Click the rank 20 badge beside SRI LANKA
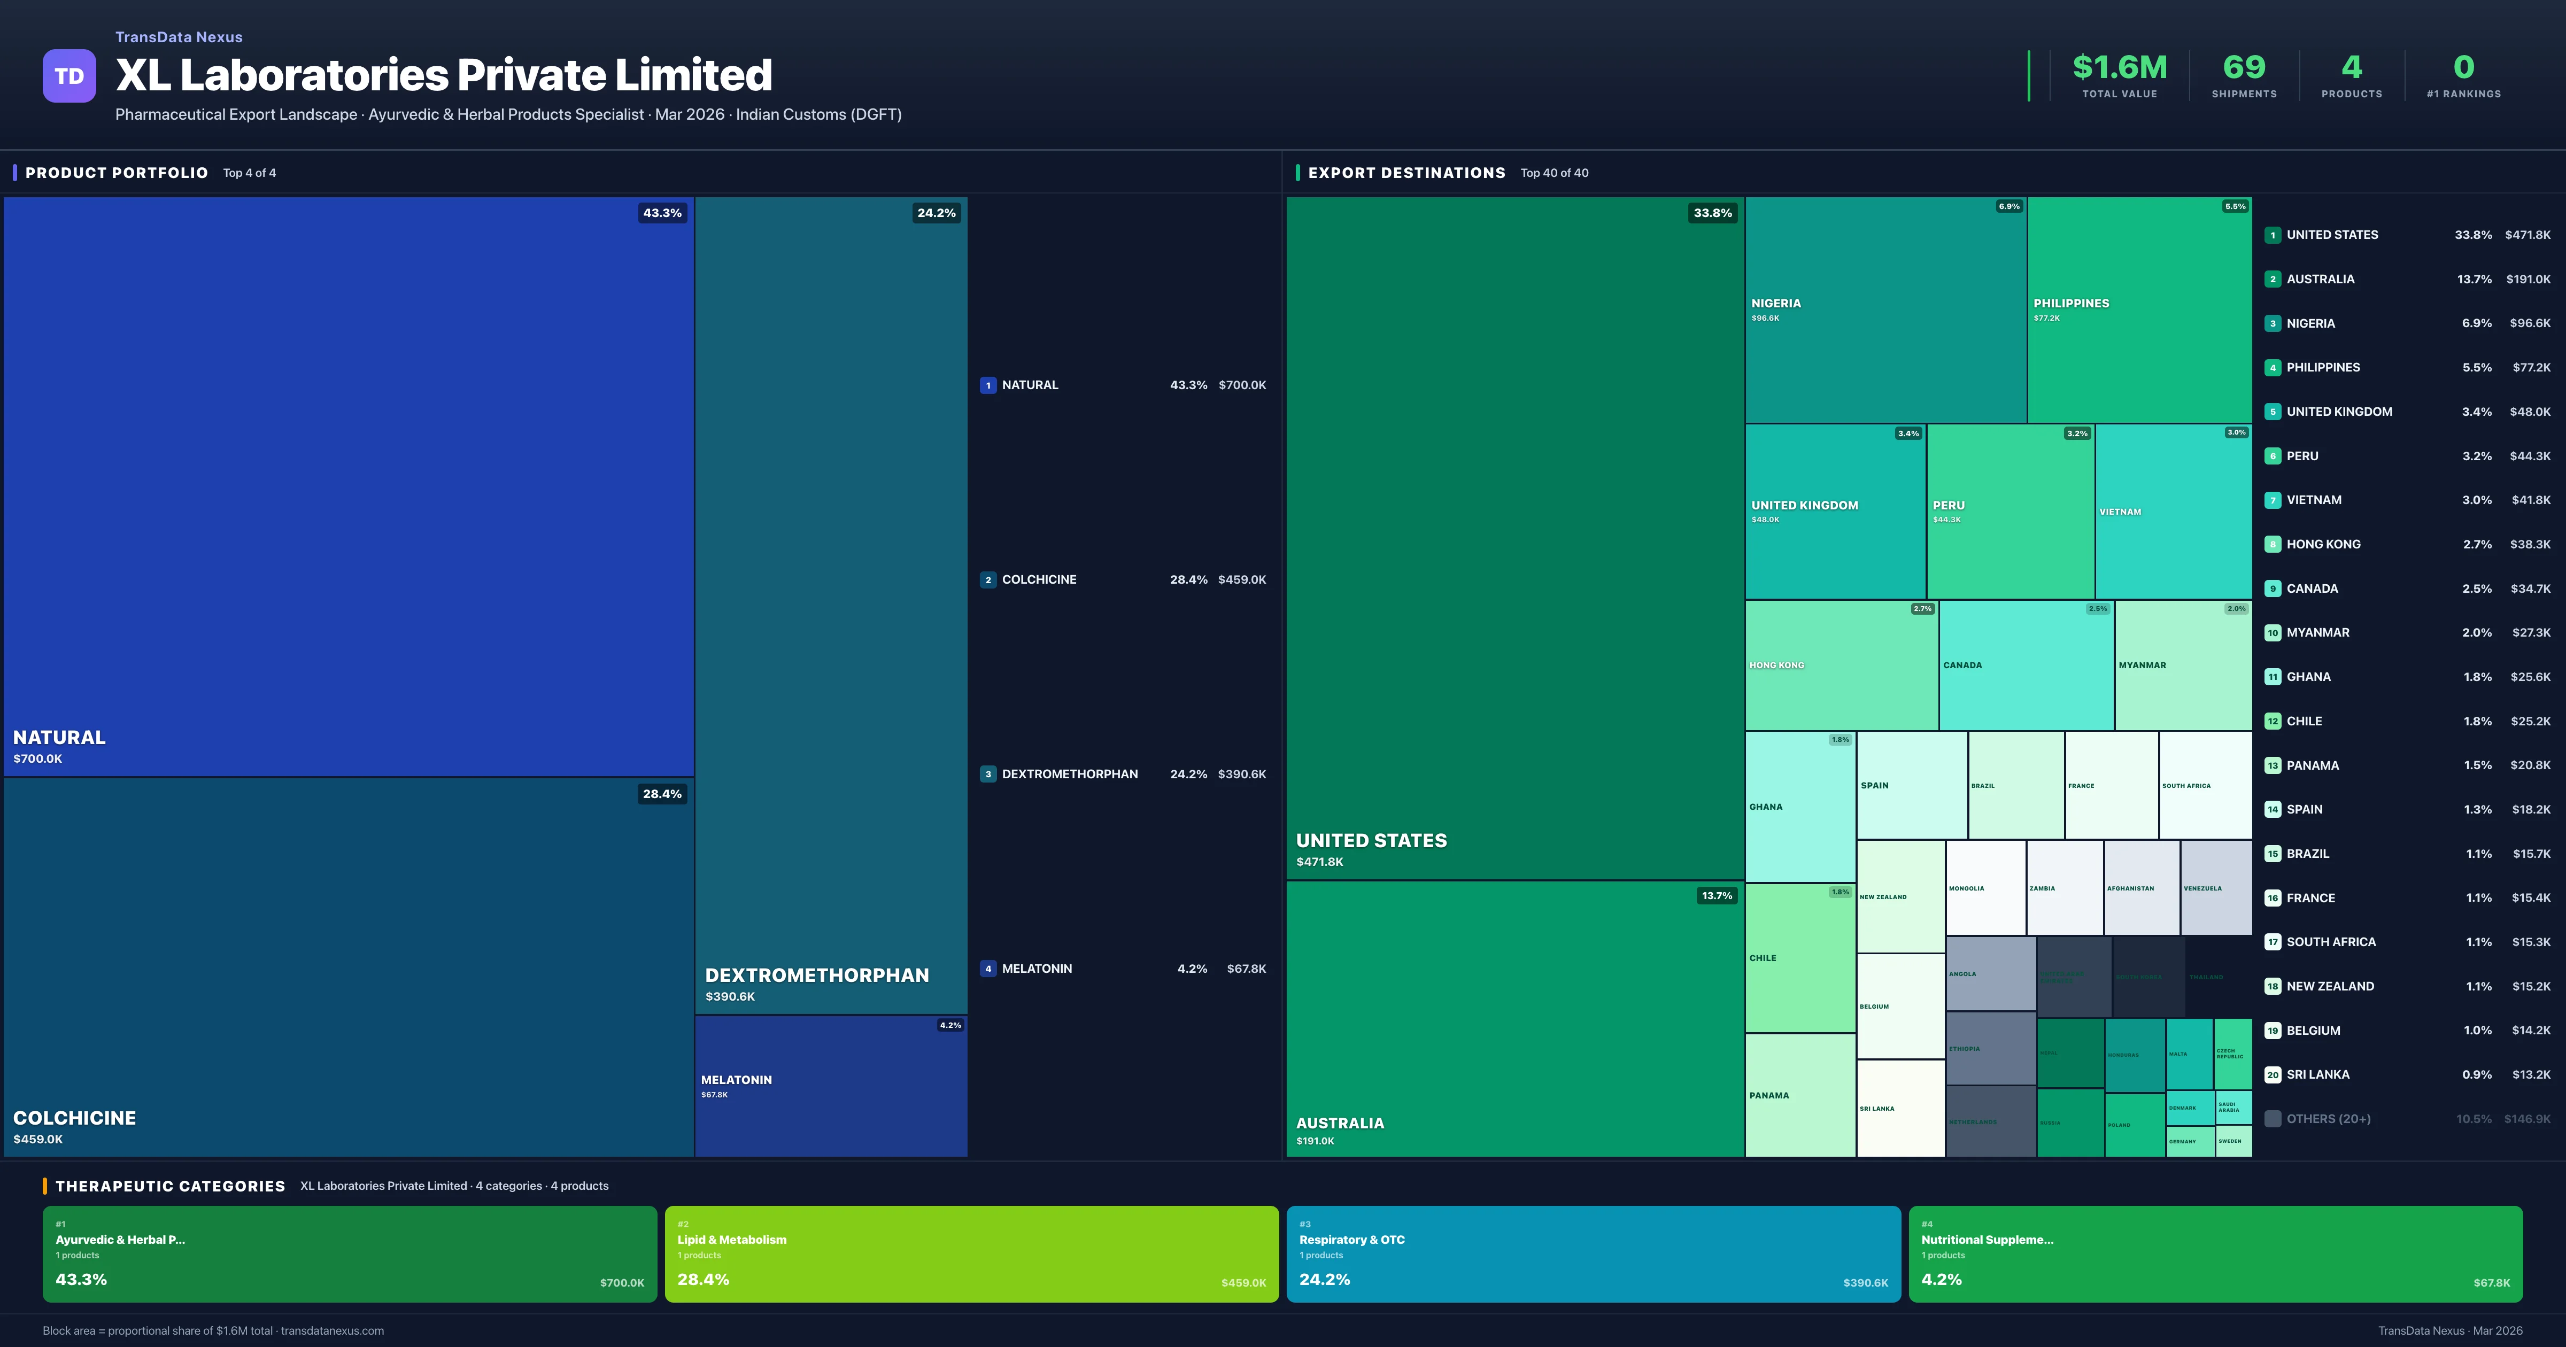The height and width of the screenshot is (1347, 2566). click(x=2274, y=1075)
